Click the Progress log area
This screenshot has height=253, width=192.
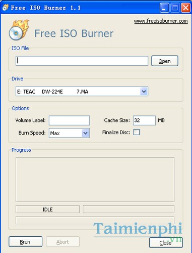click(x=95, y=180)
